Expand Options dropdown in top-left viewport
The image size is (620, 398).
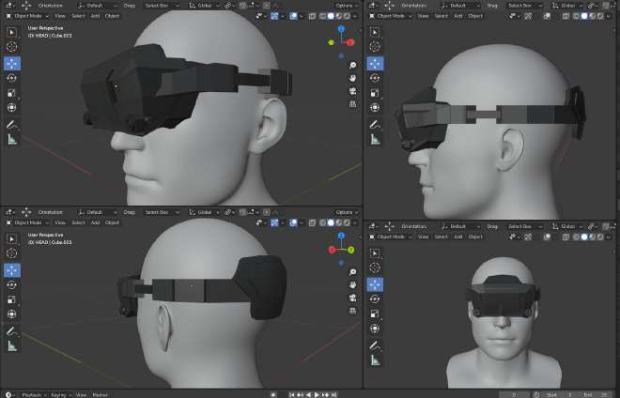click(x=346, y=5)
